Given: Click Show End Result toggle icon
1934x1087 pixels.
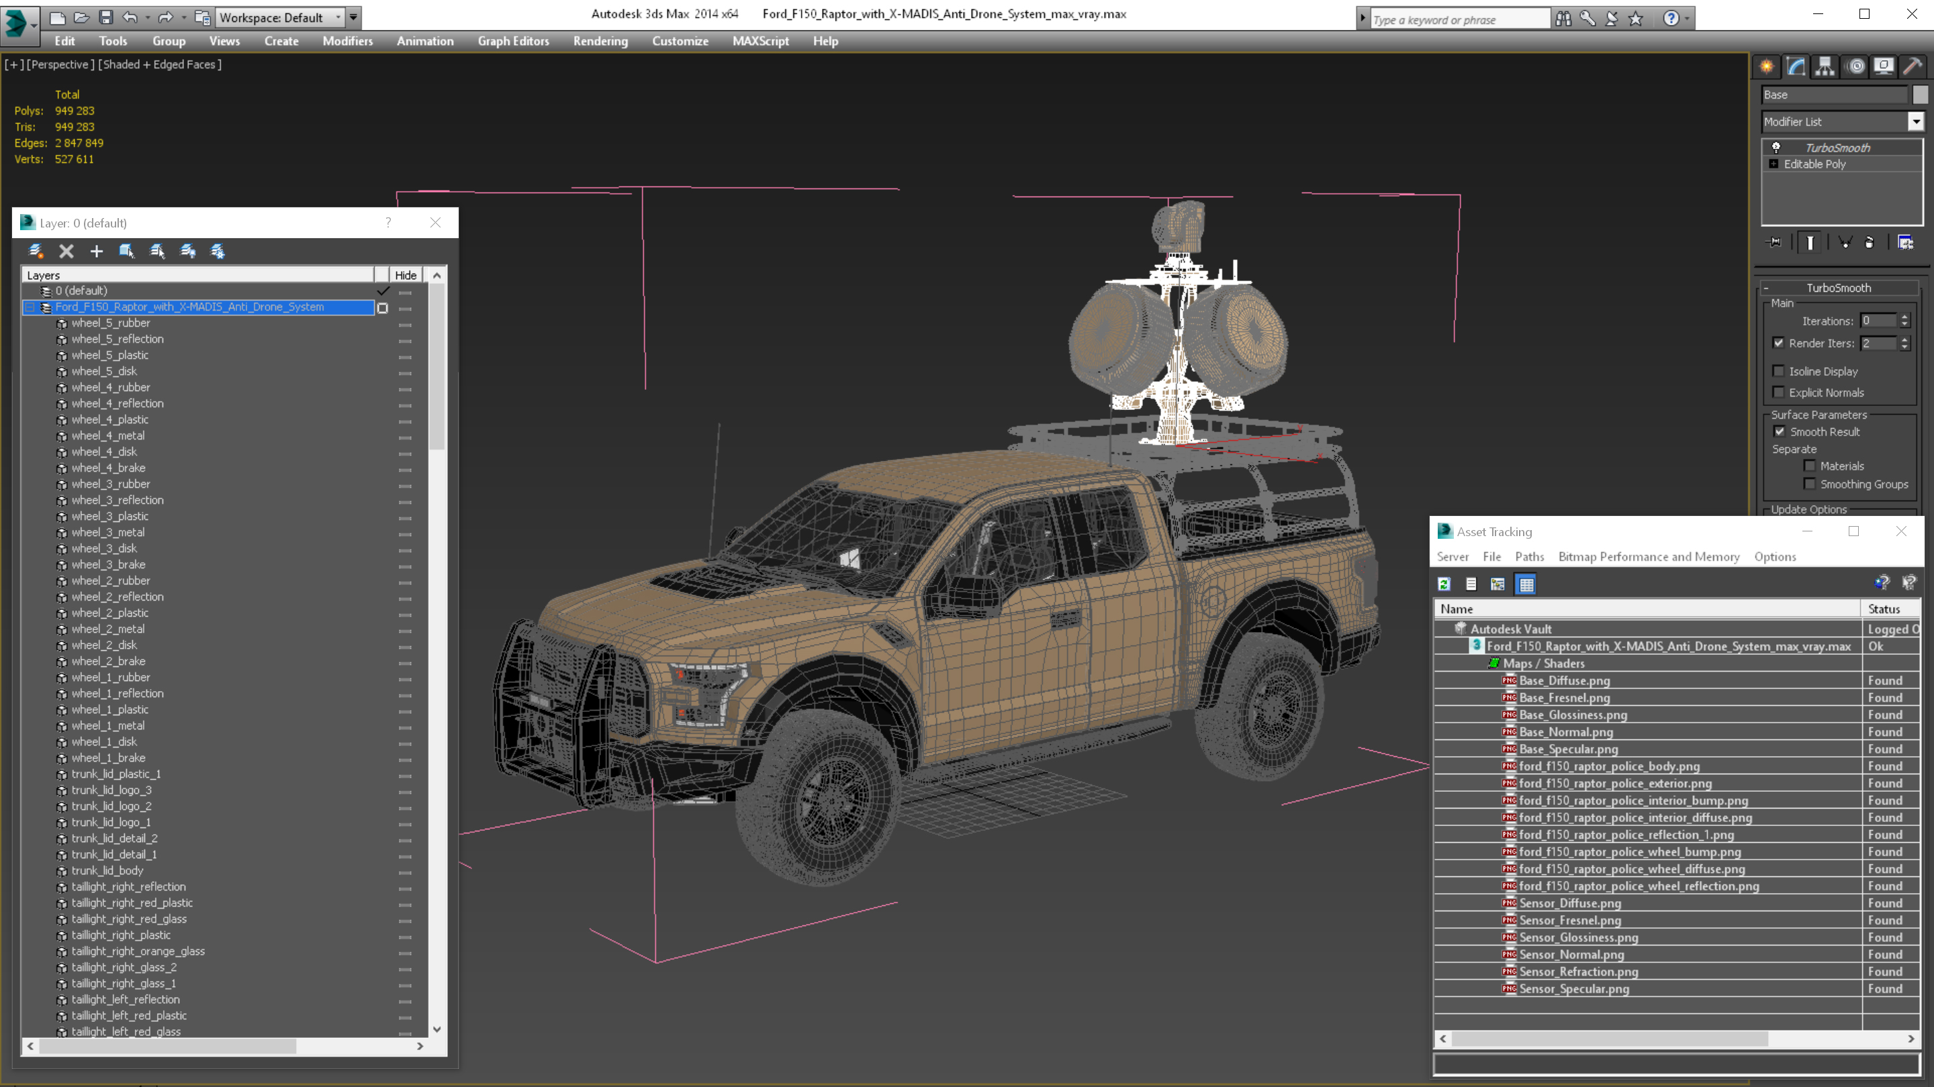Looking at the screenshot, I should [1810, 242].
